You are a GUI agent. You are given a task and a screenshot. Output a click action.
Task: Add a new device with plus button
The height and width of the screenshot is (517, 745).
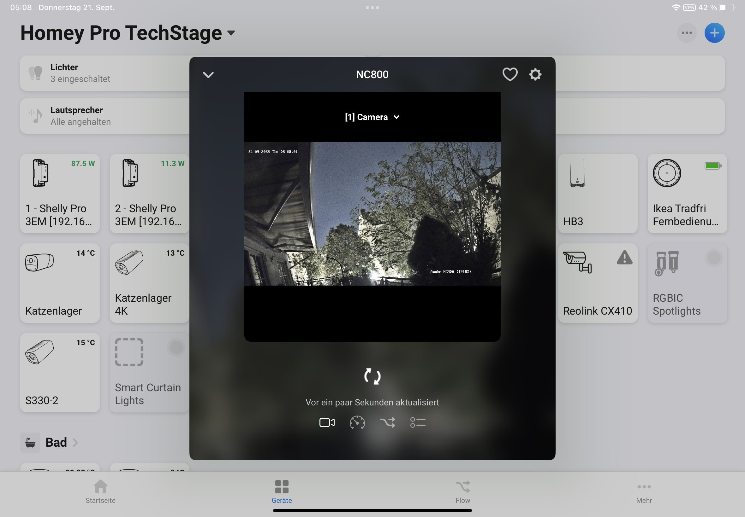[x=714, y=33]
